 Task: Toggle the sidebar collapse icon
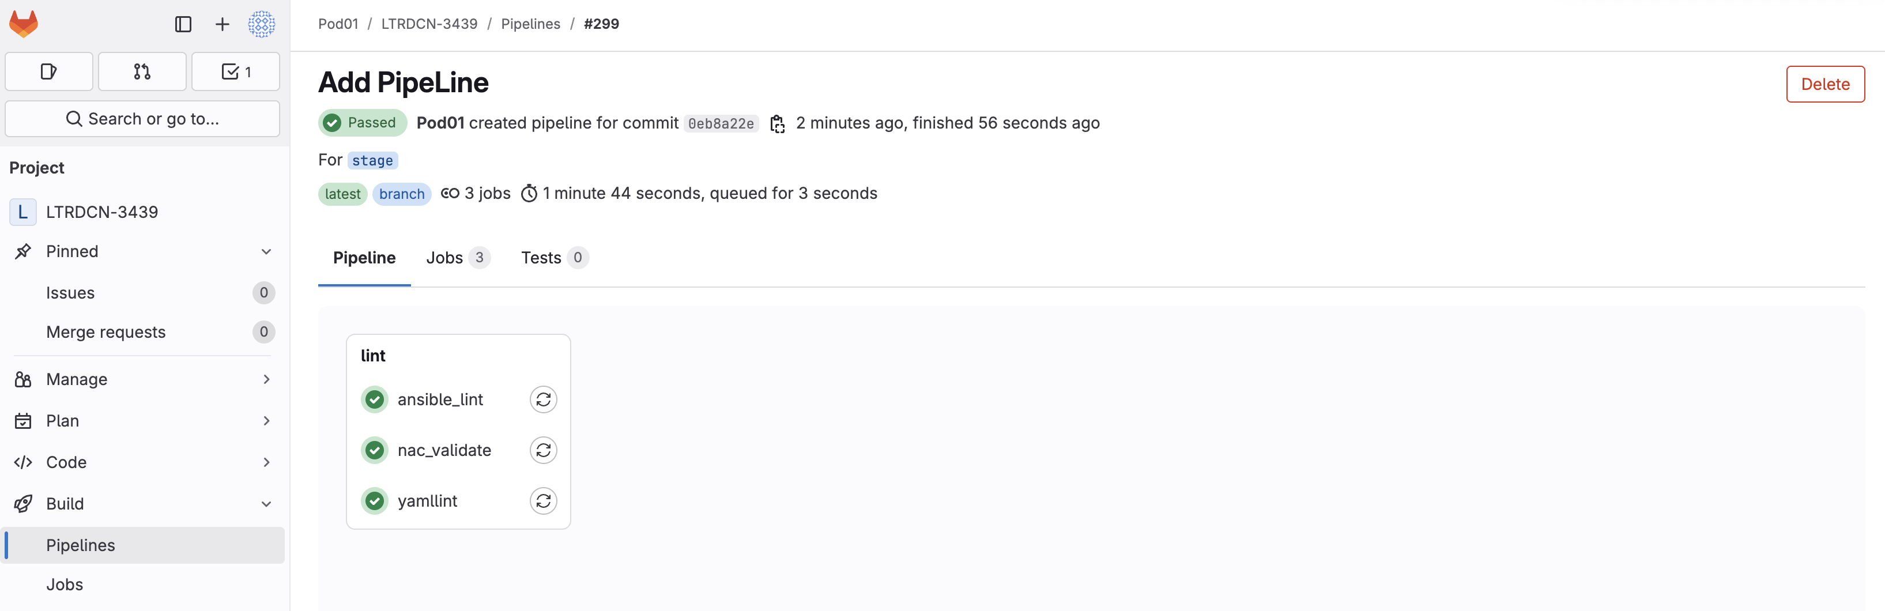click(x=183, y=24)
